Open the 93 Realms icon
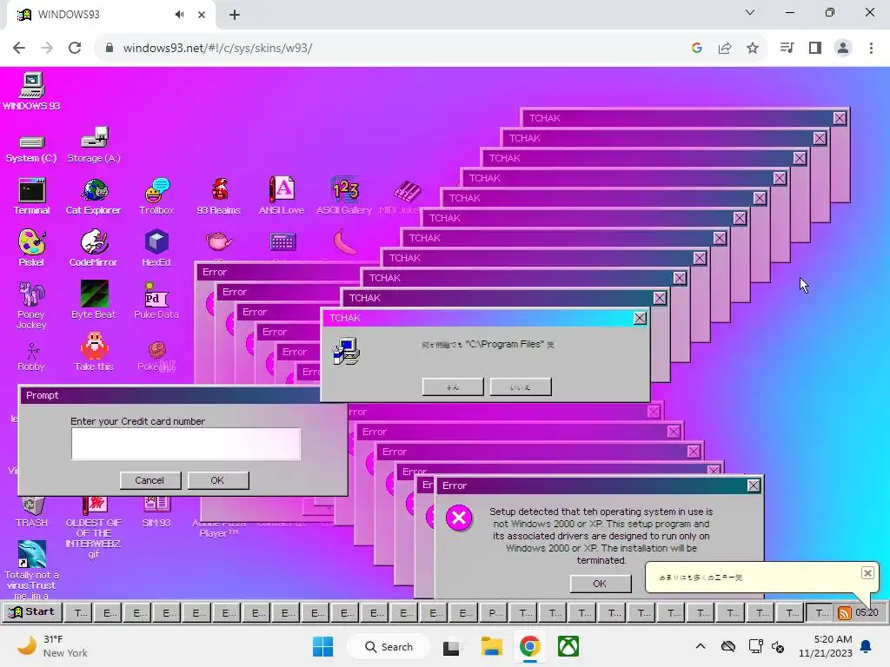Image resolution: width=890 pixels, height=667 pixels. (219, 196)
